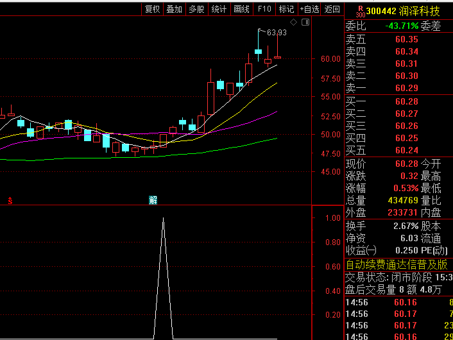Add stock to watchlist with +自选

pyautogui.click(x=309, y=9)
